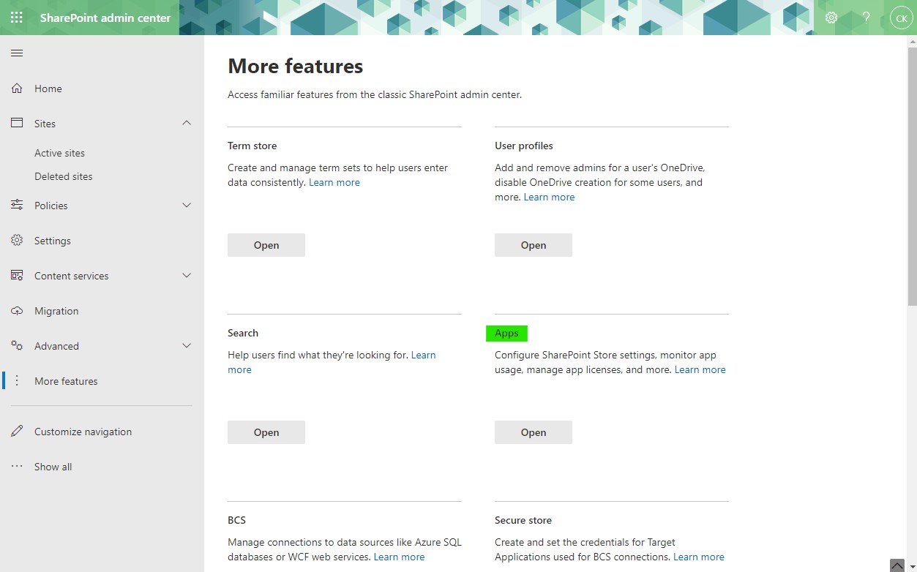Click the Settings gear icon in sidebar
The image size is (917, 572).
(x=17, y=241)
